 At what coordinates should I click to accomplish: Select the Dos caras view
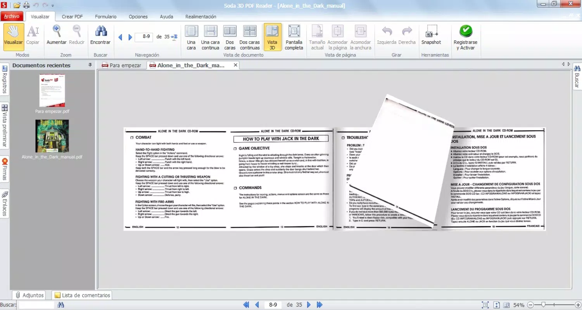230,37
